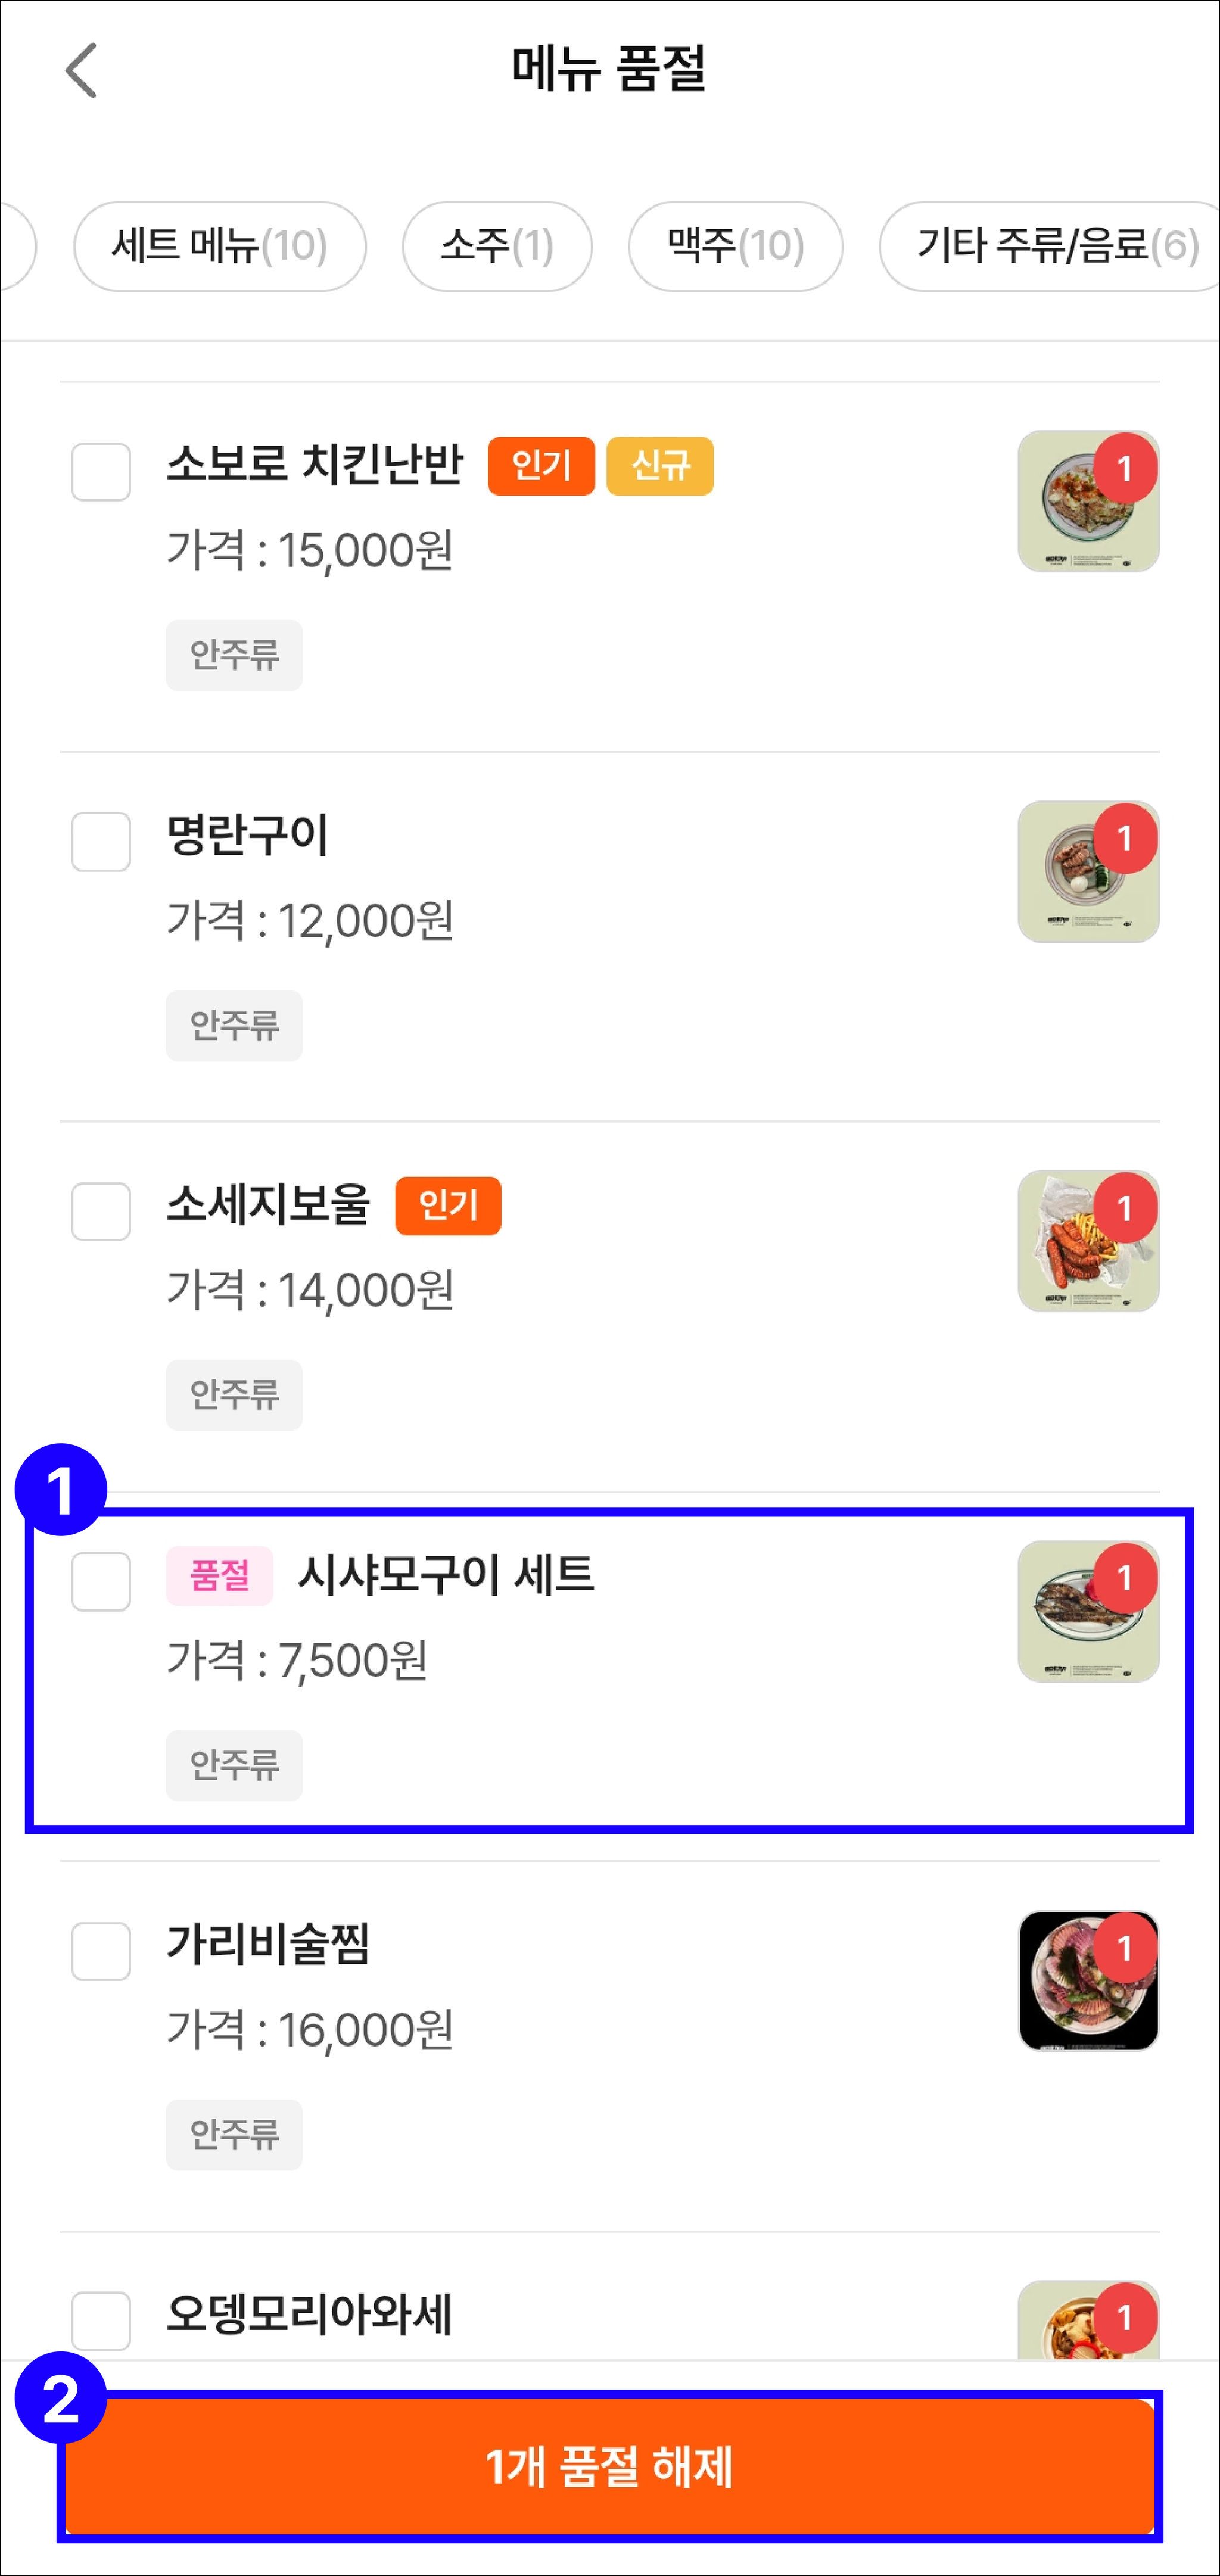Switch to 기타 주류/음료(6) category tab
Screen dimensions: 1220x2576
[1050, 246]
